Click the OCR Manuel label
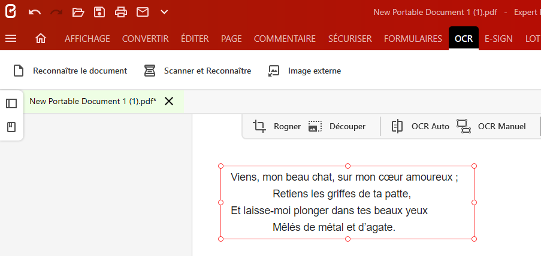The width and height of the screenshot is (541, 256). tap(501, 126)
